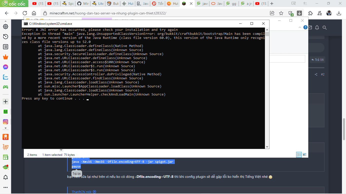346x194 pixels.
Task: Open the Shopee 7.7 sidebar shortcut
Action: [5, 137]
